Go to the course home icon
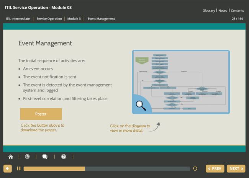This screenshot has width=249, height=178. click(x=11, y=157)
